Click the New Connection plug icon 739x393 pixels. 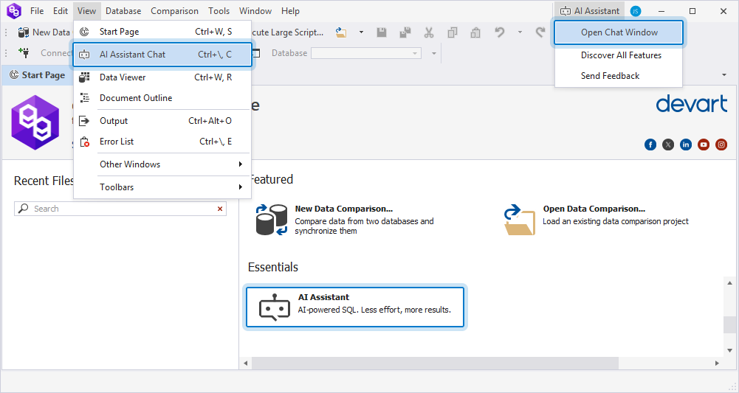coord(24,52)
